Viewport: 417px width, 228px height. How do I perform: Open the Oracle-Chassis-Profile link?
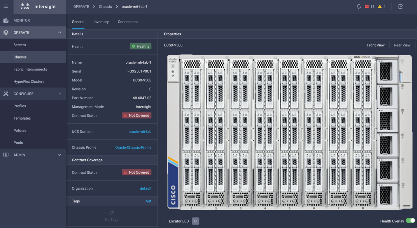pos(133,147)
